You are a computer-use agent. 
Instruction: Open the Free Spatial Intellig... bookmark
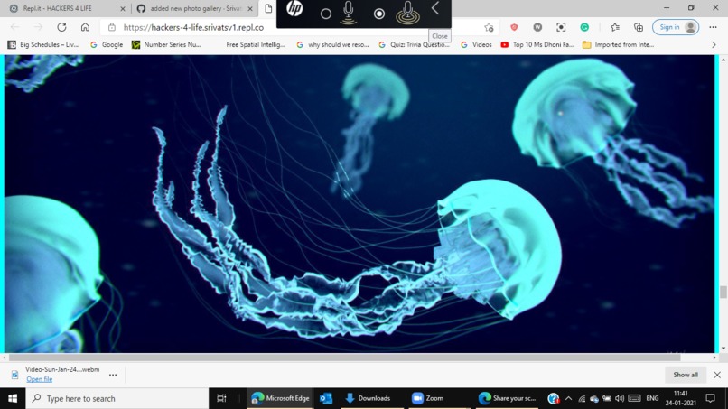tap(255, 44)
